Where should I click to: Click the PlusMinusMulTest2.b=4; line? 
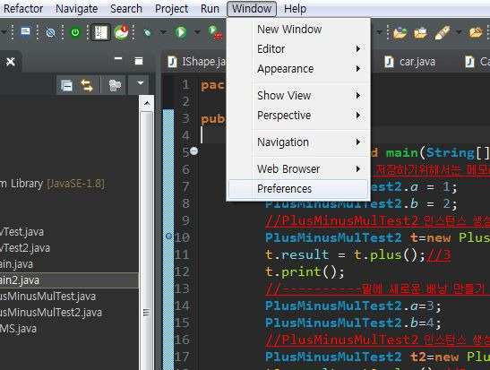[353, 323]
